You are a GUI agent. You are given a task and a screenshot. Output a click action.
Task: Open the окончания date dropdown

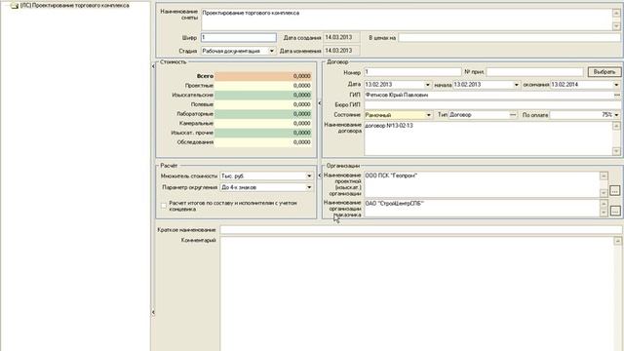tap(616, 85)
